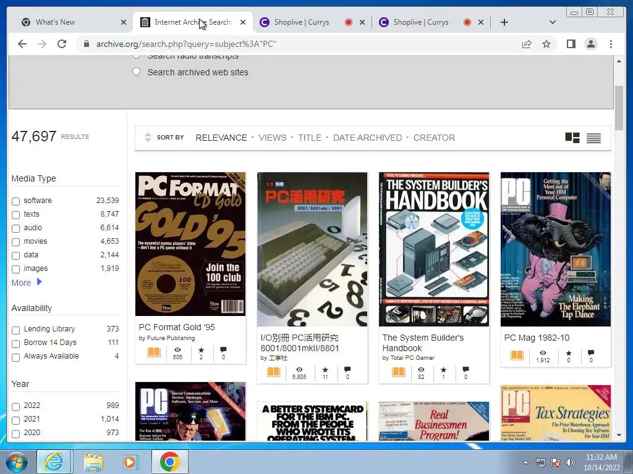
Task: Reload the archive.org page
Action: (62, 44)
